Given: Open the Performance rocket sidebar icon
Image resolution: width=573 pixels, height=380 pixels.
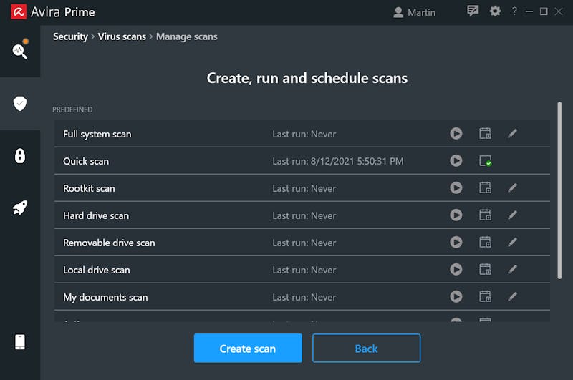Looking at the screenshot, I should click(20, 208).
